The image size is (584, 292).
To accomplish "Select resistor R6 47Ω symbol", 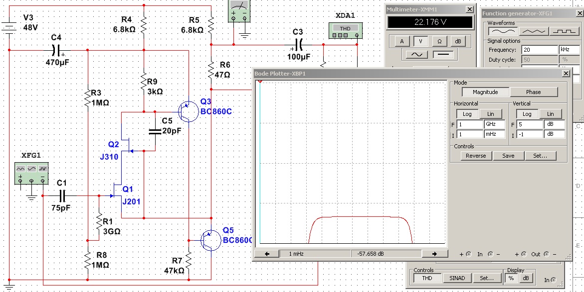I will click(x=211, y=69).
